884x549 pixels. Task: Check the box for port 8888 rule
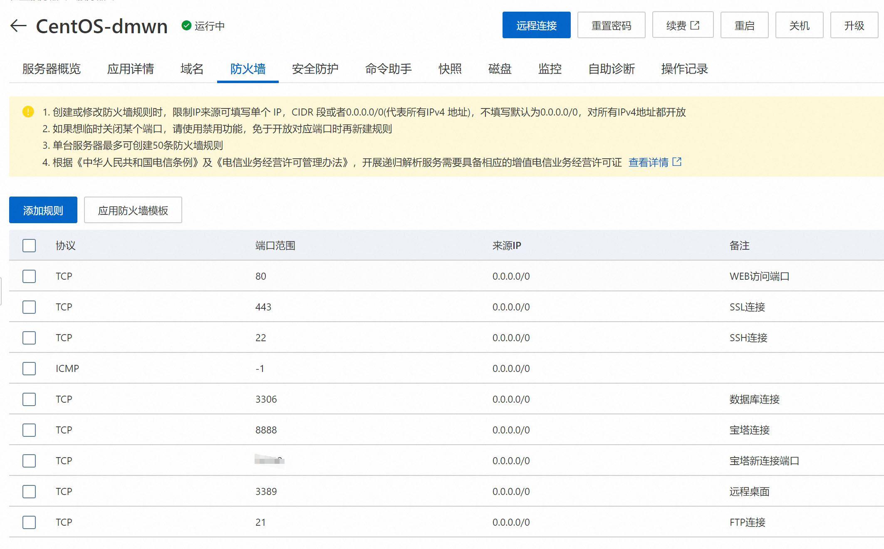pyautogui.click(x=29, y=430)
